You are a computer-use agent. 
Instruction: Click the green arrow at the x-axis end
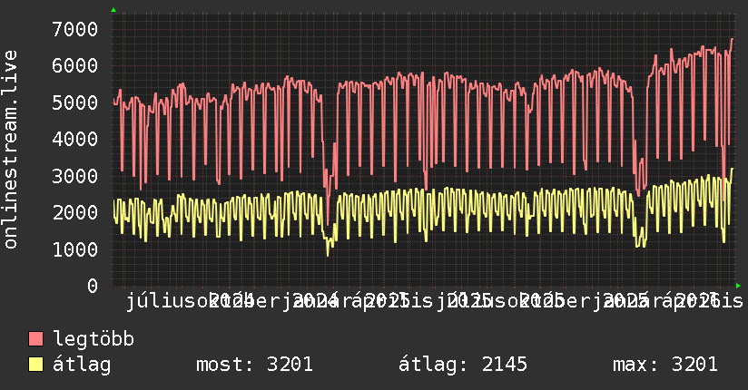coord(738,286)
